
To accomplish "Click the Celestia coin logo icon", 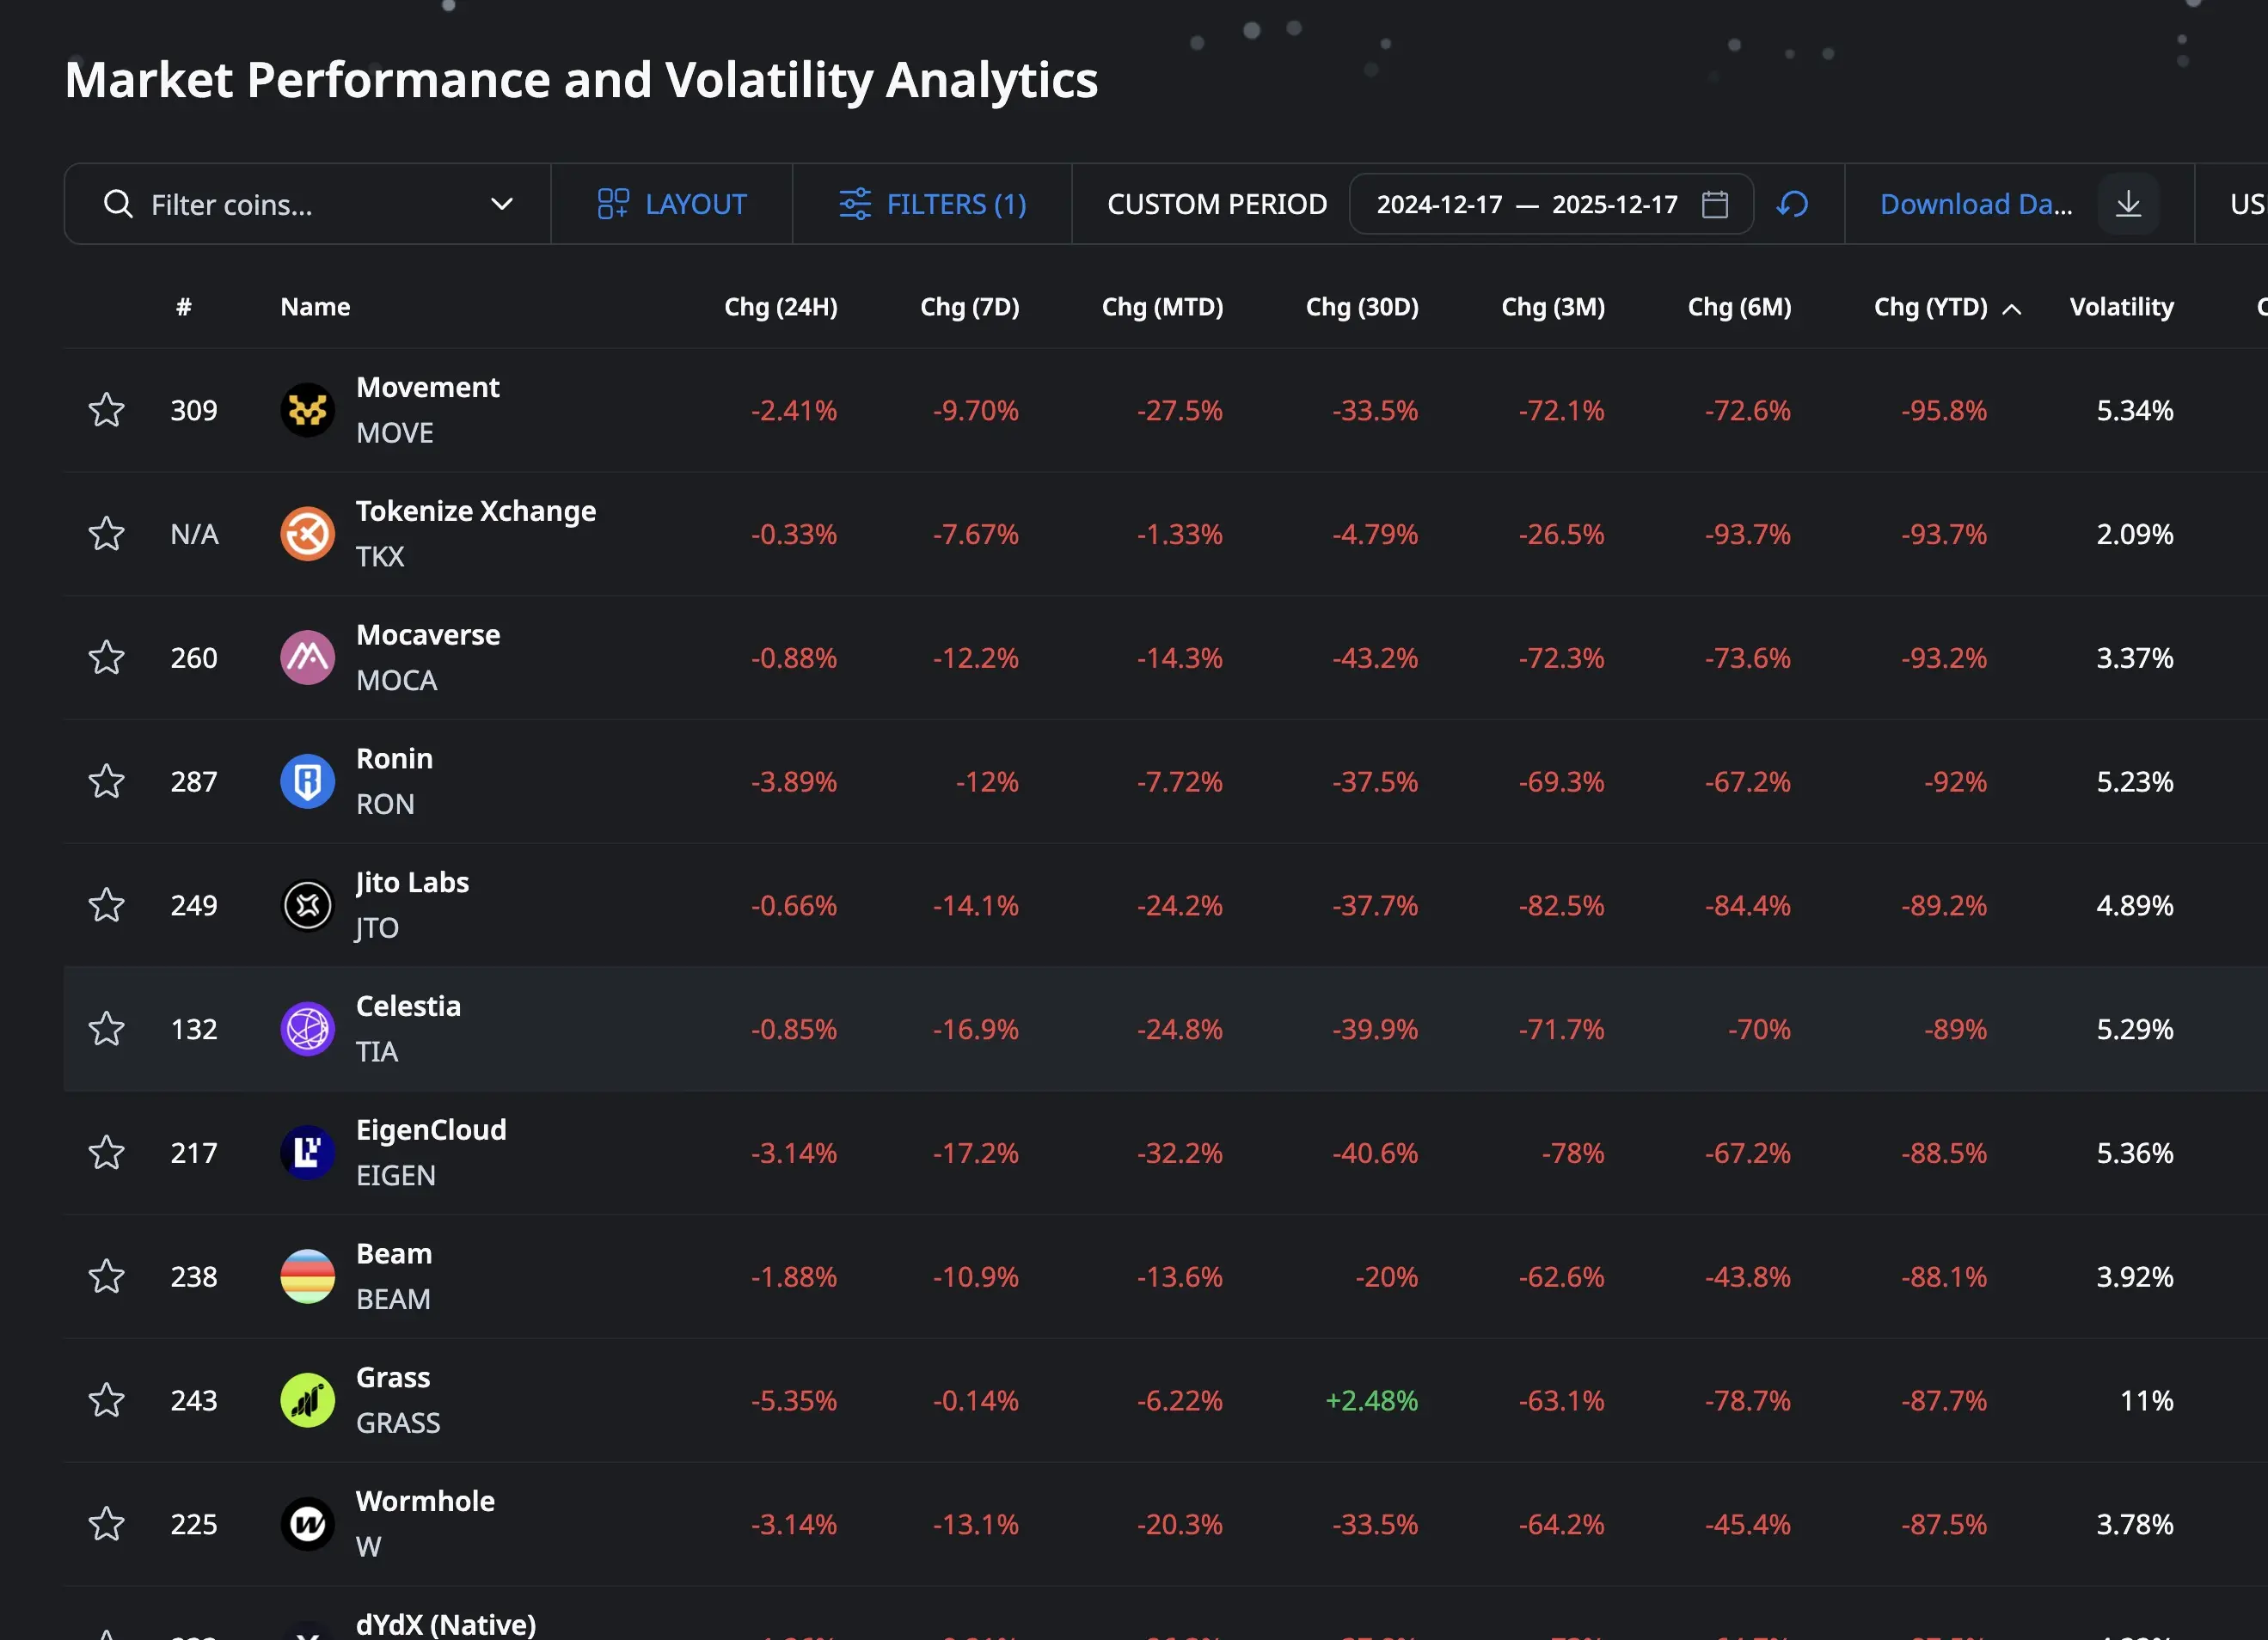I will (307, 1029).
